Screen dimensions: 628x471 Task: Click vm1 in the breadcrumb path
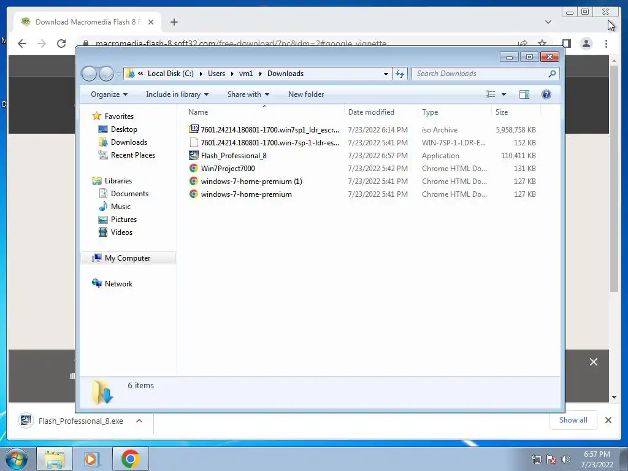(246, 74)
